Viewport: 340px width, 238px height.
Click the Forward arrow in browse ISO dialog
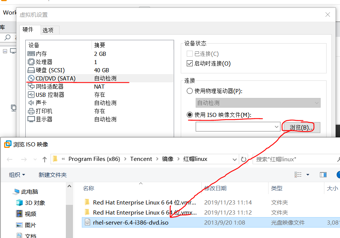pos(24,159)
